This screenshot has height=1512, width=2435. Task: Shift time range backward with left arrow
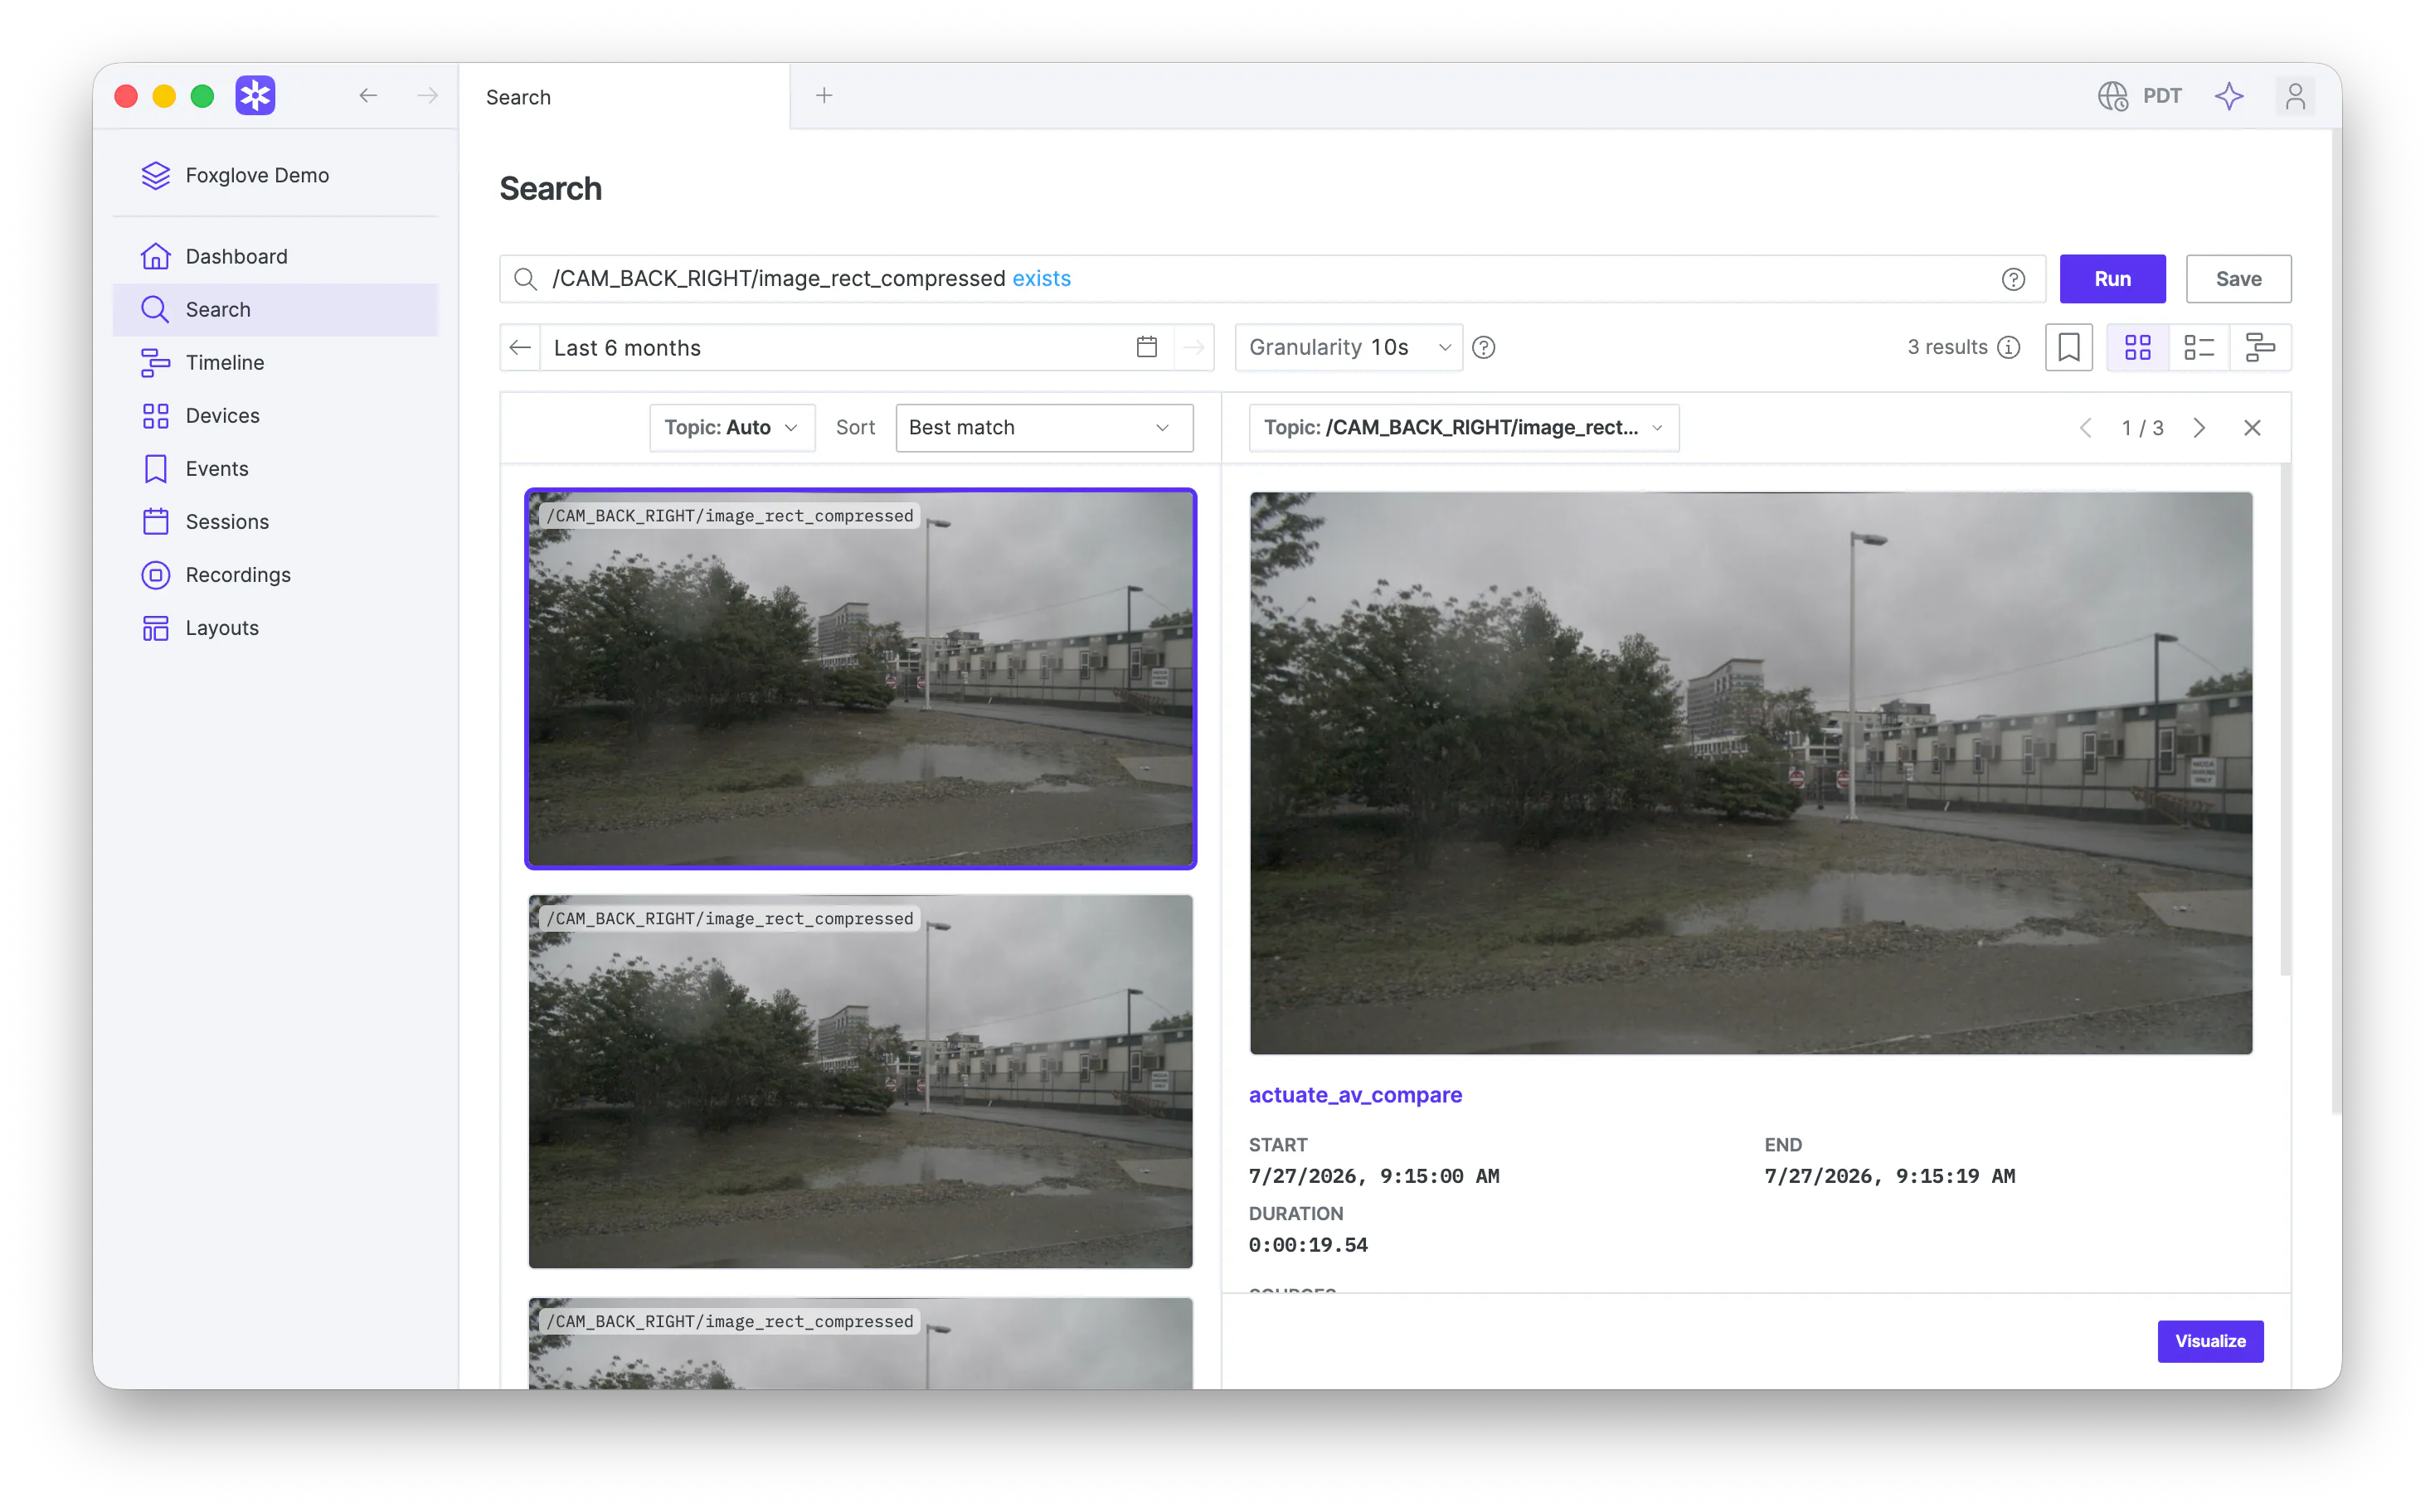[x=520, y=347]
